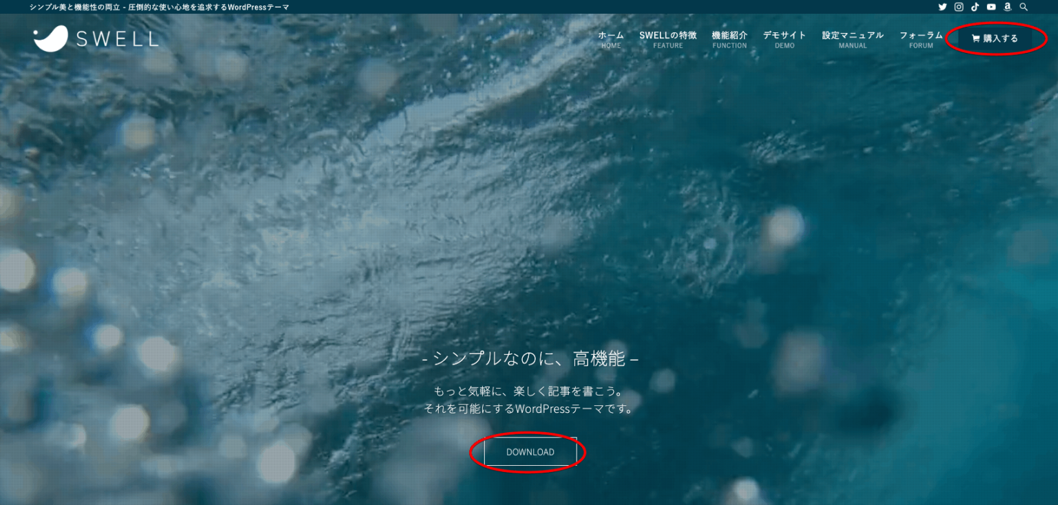Open the SWELLの特徴 page
Viewport: 1058px width, 505px height.
667,38
